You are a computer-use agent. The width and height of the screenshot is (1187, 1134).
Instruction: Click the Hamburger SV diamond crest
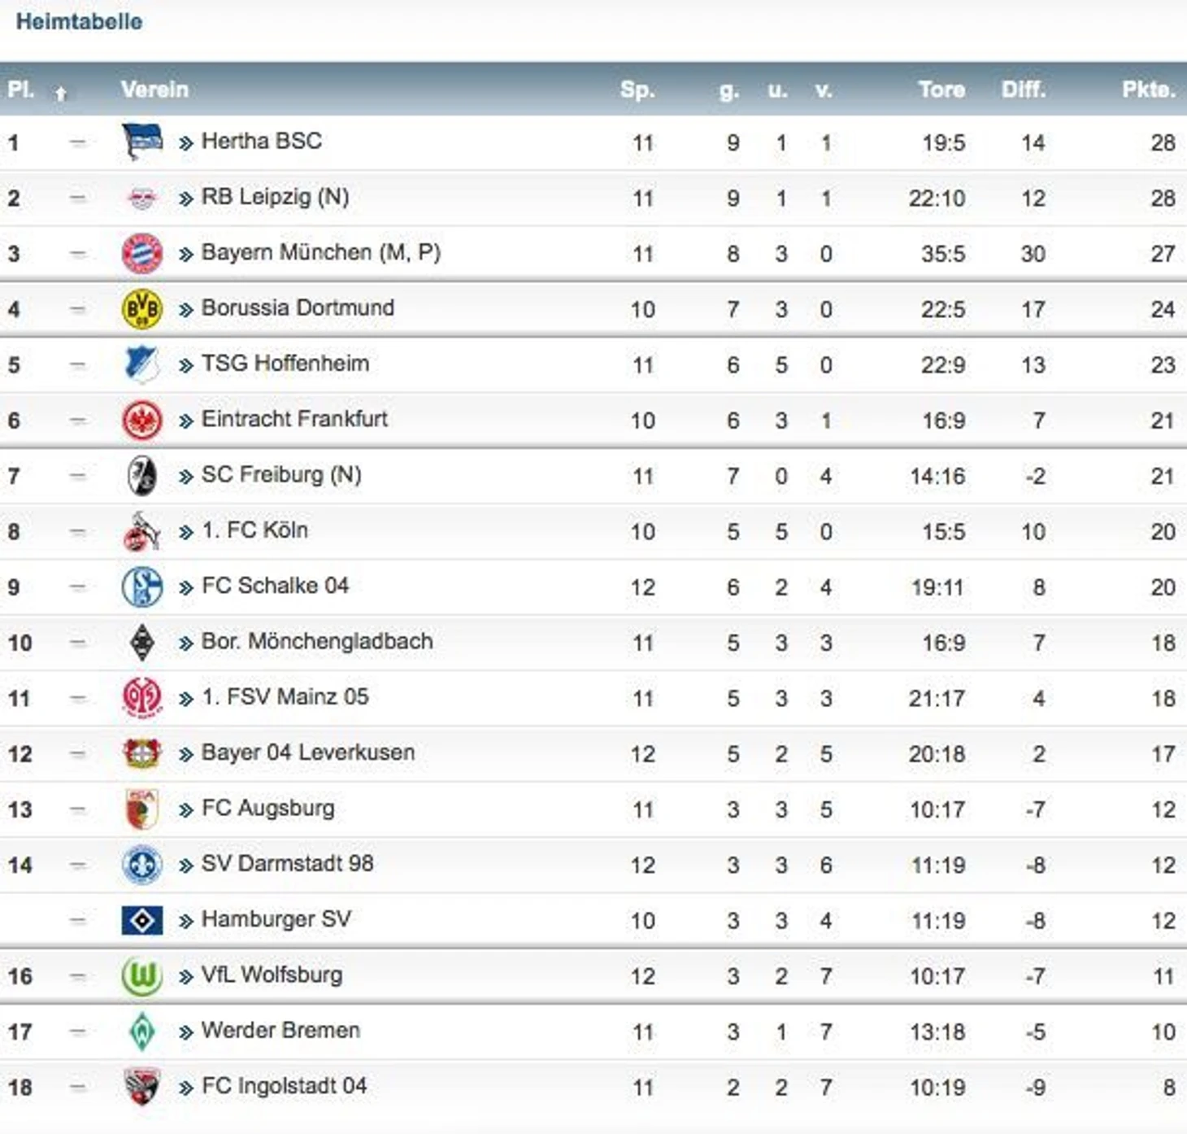tap(142, 920)
